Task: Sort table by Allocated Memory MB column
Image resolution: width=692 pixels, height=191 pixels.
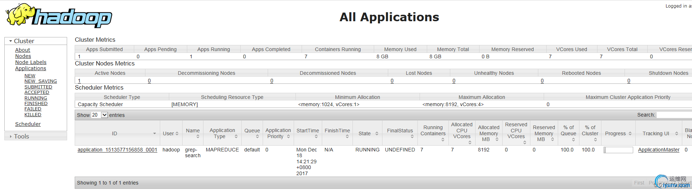Action: point(489,133)
